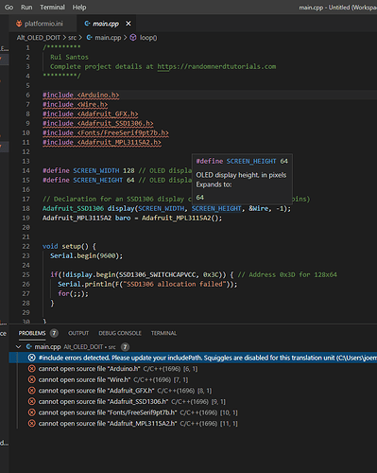
Task: Click the error icon beside Wire.h problem
Action: pos(32,379)
